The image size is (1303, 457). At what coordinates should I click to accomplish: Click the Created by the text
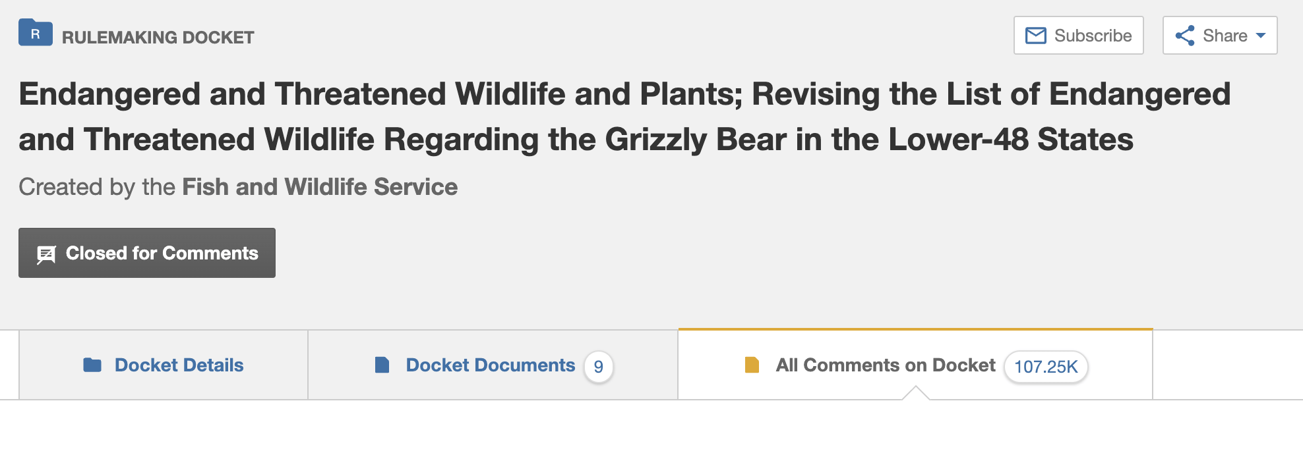tap(97, 187)
